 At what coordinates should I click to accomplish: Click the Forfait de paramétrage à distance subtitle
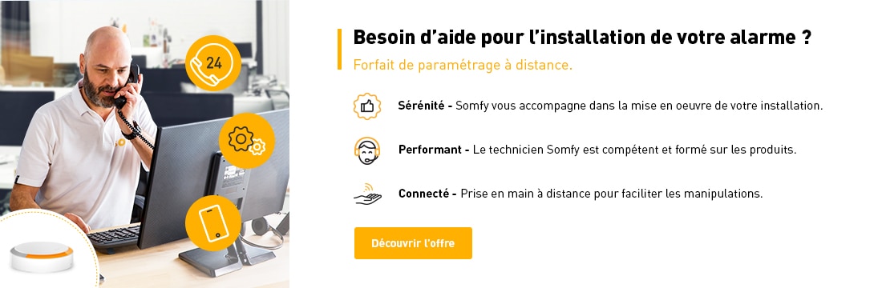(x=463, y=65)
